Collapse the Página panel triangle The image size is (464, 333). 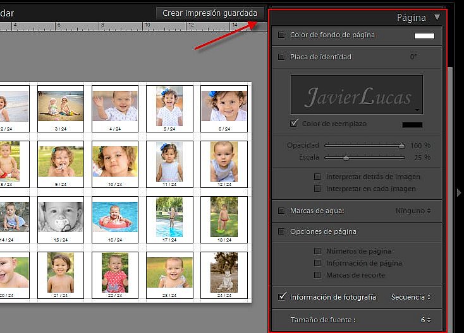click(437, 18)
